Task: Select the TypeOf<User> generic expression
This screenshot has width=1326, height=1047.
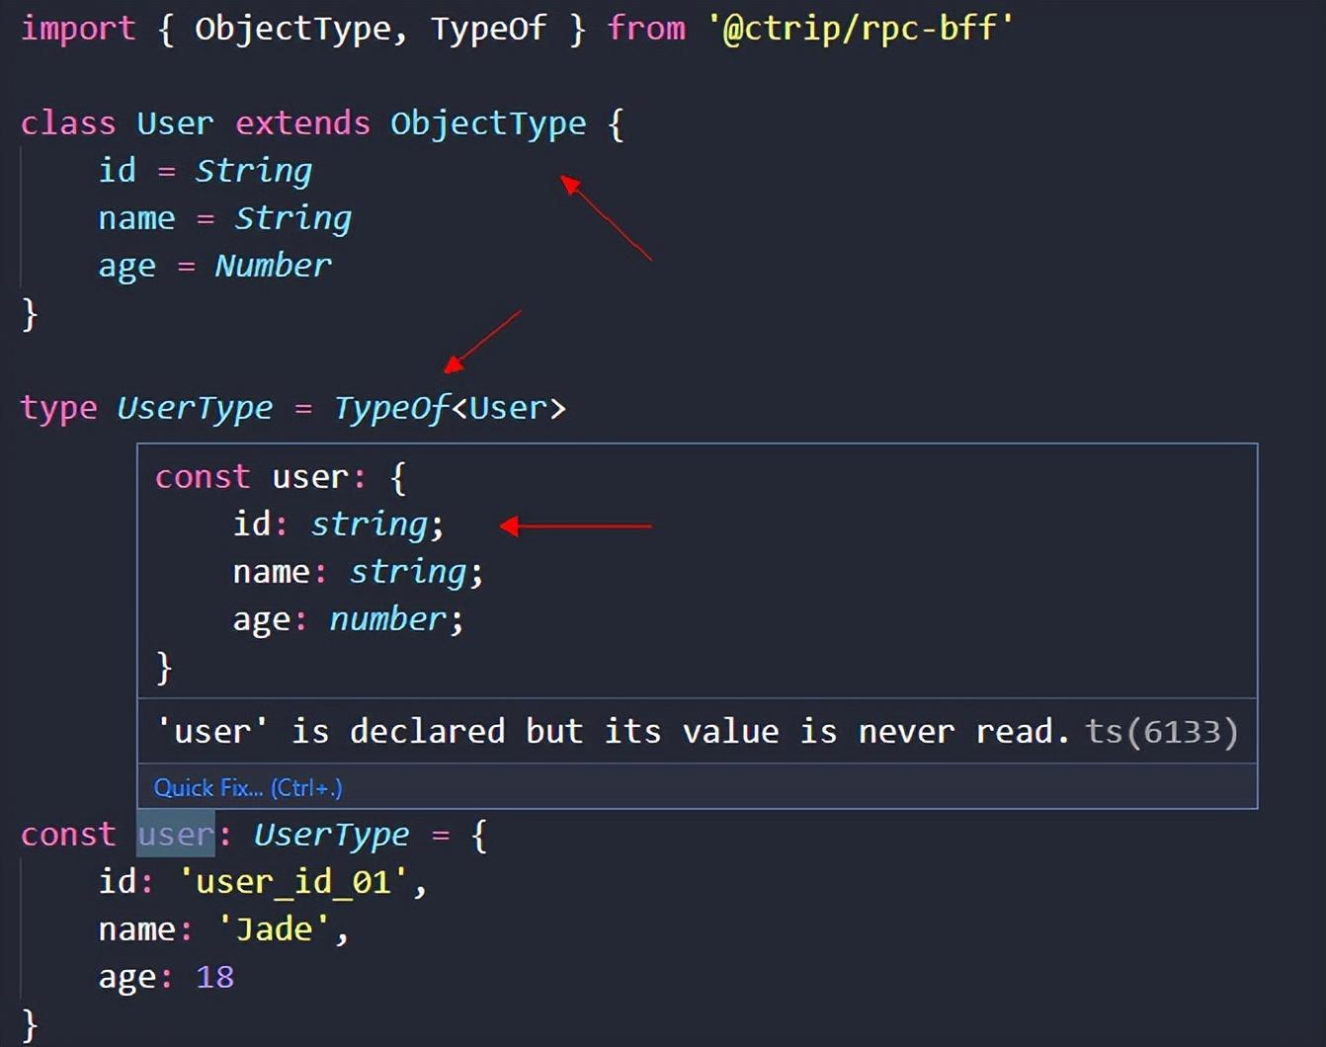Action: (x=450, y=407)
